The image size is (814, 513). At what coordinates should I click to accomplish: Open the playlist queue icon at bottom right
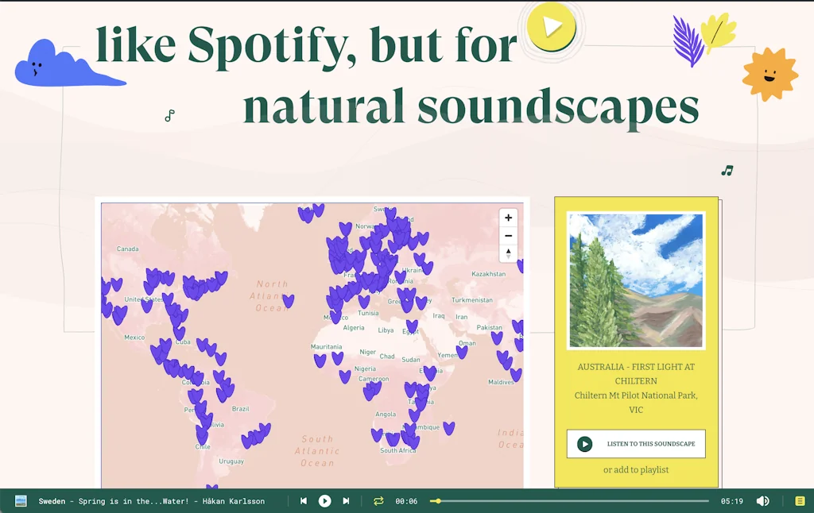tap(800, 501)
